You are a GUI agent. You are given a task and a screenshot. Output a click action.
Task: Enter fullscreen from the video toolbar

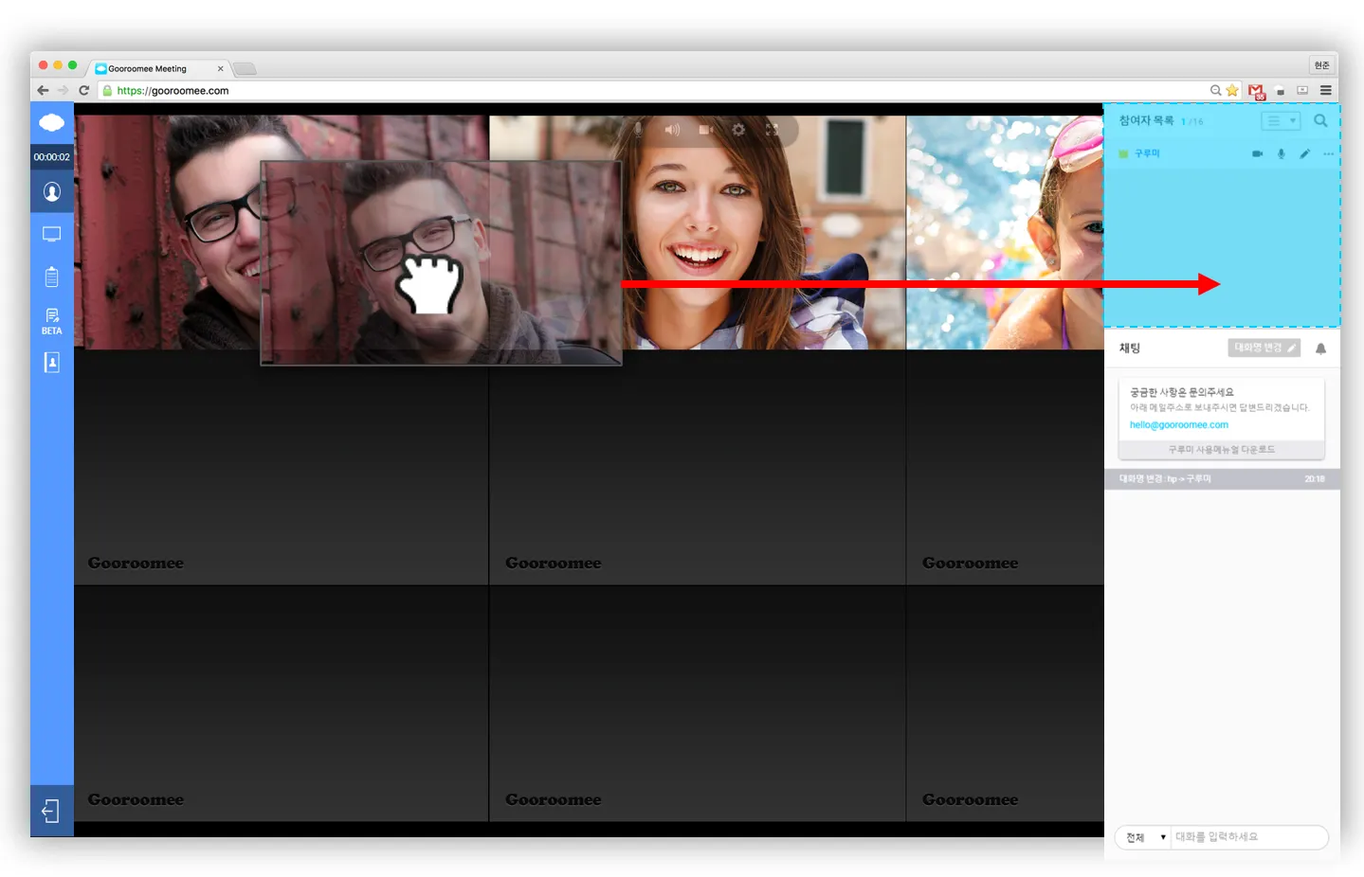(x=773, y=129)
